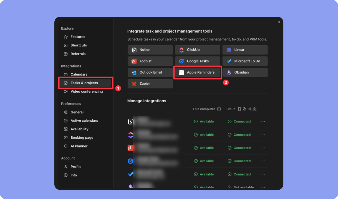
Task: Open Shortcuts in the sidebar
Action: (x=75, y=45)
